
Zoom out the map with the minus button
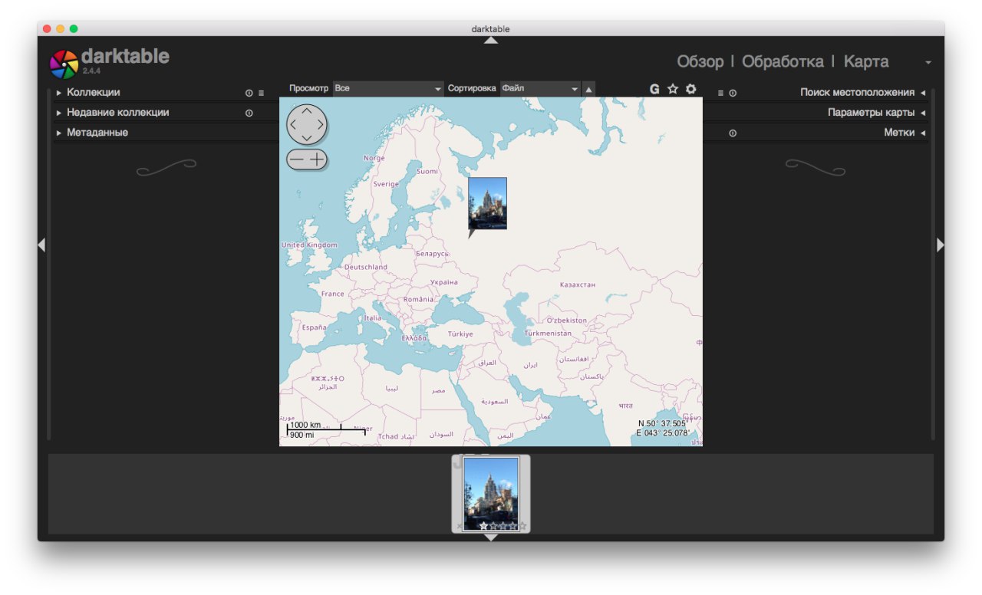(296, 159)
